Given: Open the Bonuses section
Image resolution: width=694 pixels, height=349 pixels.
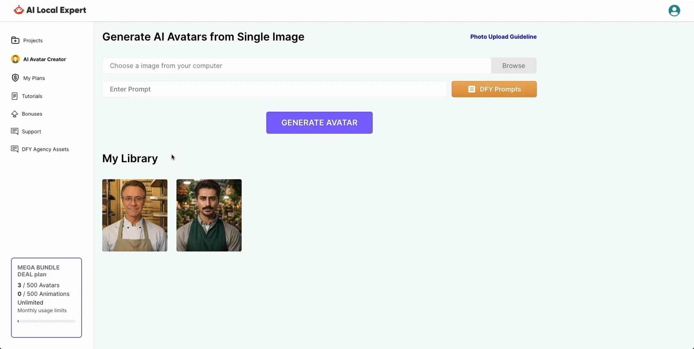Looking at the screenshot, I should click(x=32, y=114).
